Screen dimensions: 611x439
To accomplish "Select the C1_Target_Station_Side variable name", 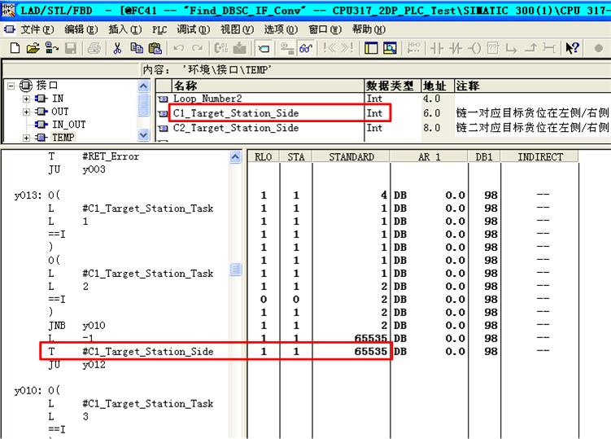I will pos(236,113).
